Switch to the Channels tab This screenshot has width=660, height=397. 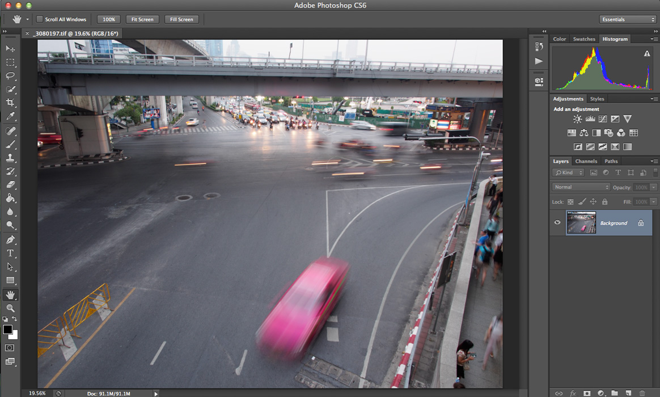[586, 161]
